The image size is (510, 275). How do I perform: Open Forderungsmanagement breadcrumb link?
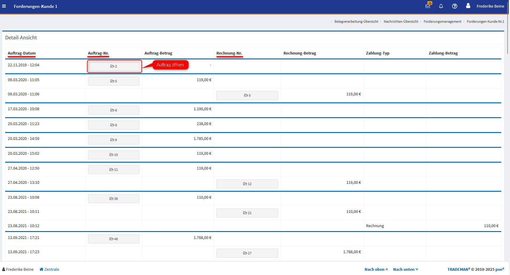click(442, 22)
